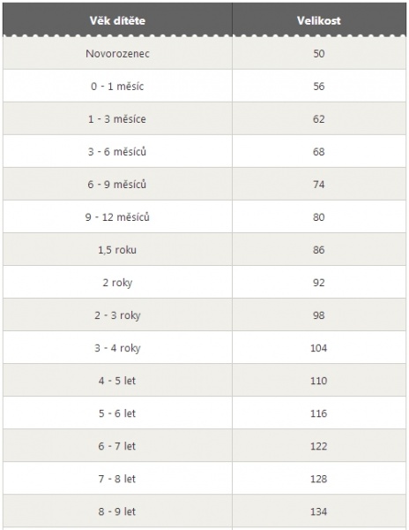Click size value 116
This screenshot has width=409, height=530.
[318, 413]
